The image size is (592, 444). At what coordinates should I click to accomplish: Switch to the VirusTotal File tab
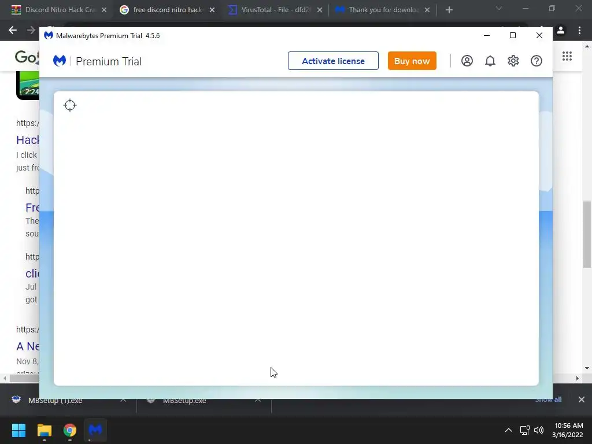pyautogui.click(x=276, y=10)
